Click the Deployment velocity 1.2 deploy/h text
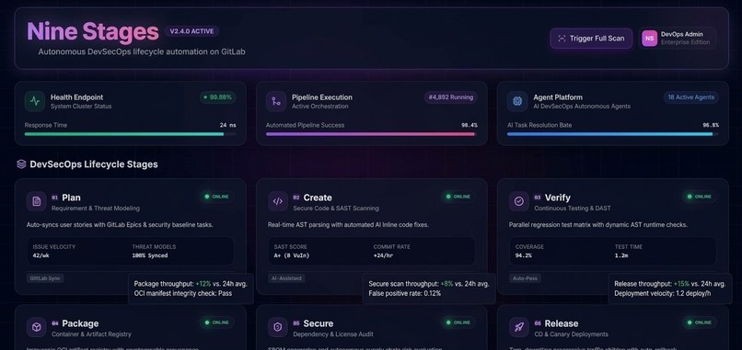Screen dimensions: 742x350 [x=663, y=293]
